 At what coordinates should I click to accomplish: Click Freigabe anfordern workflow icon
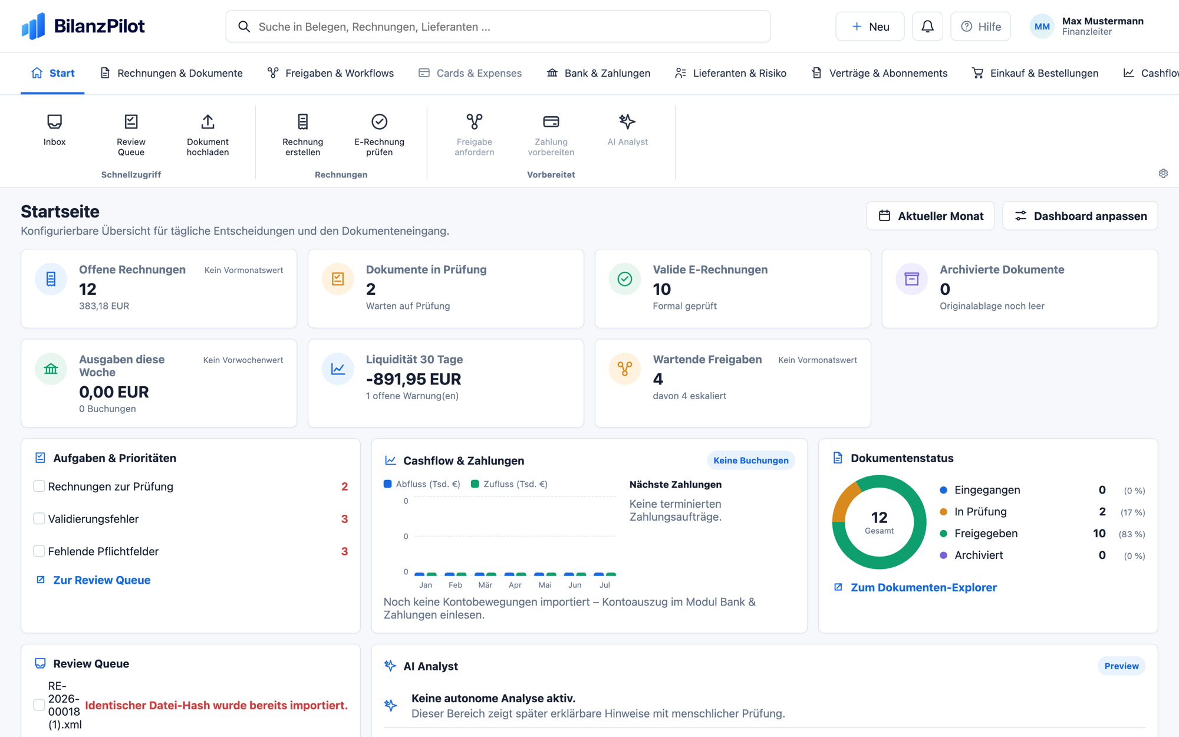(474, 122)
